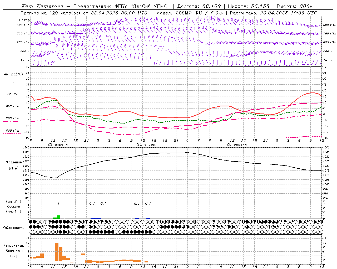This screenshot has height=269, width=337.
Task: Select the 'Модель COSMO-RU / 6.6км' text
Action: (x=190, y=13)
